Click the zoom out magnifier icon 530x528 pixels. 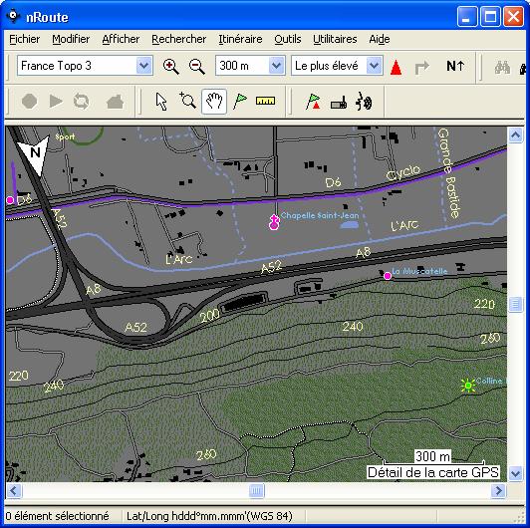pos(196,67)
